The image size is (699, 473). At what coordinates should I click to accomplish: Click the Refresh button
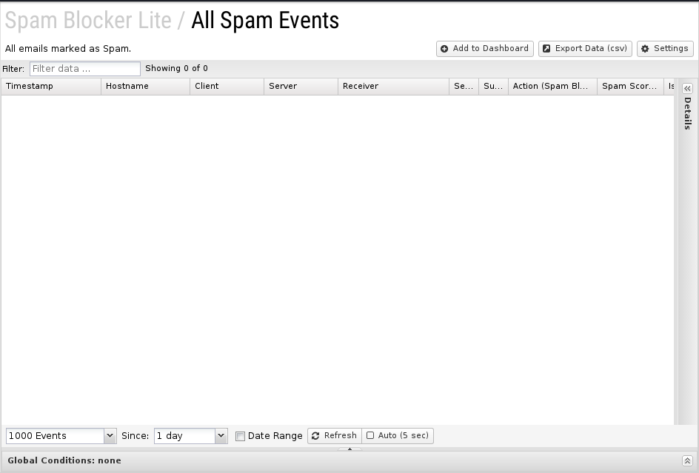tap(335, 435)
